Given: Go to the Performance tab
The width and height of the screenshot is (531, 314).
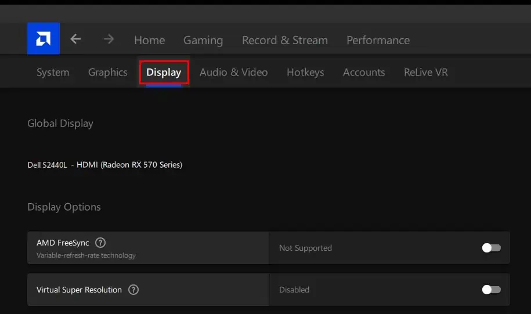Looking at the screenshot, I should click(378, 40).
